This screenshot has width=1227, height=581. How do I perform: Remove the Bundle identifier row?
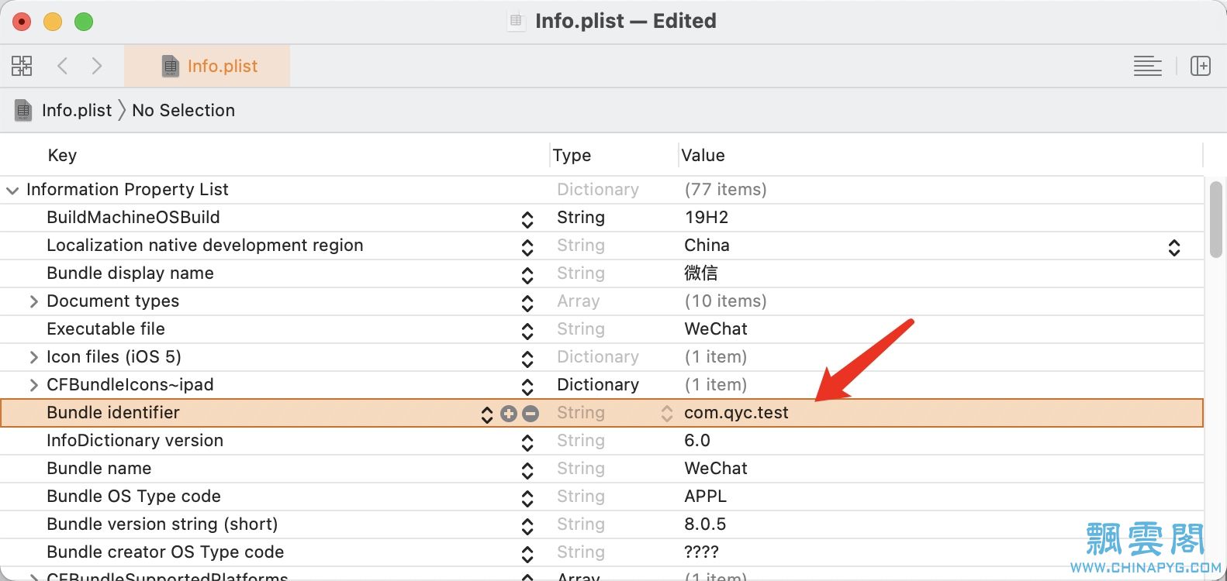[531, 414]
